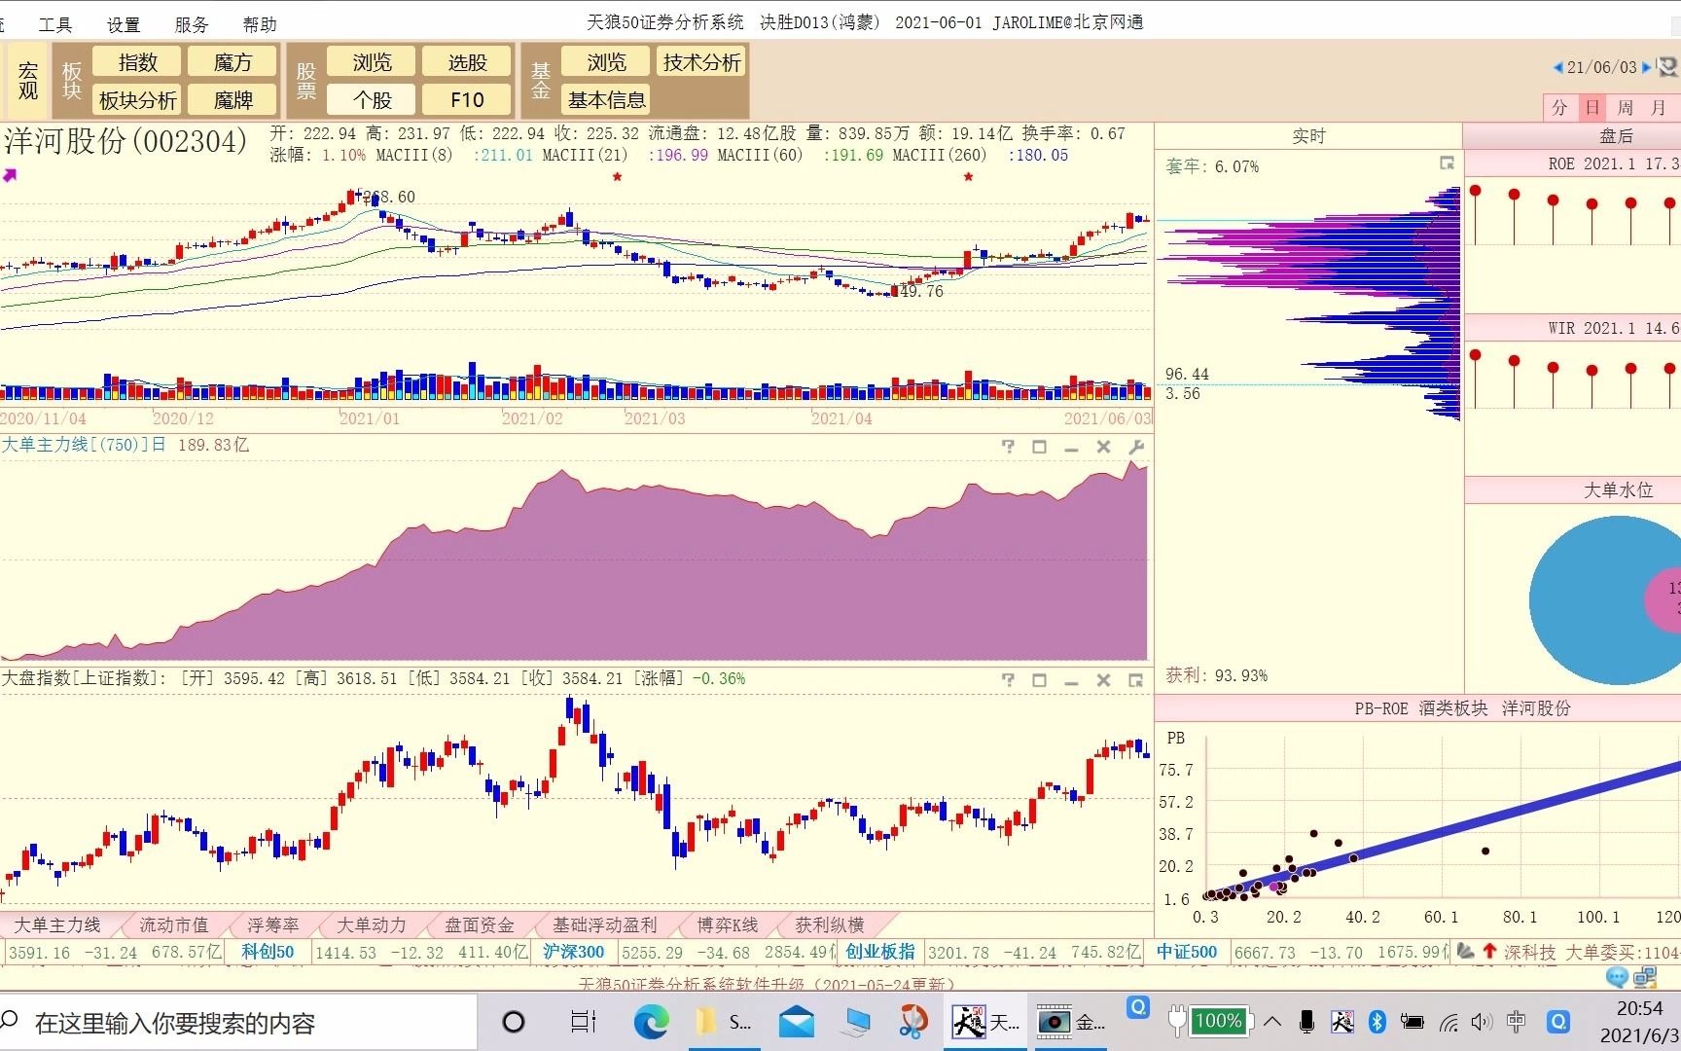Select the 基础浮动盈利 indicator tab
This screenshot has width=1681, height=1051.
(605, 924)
